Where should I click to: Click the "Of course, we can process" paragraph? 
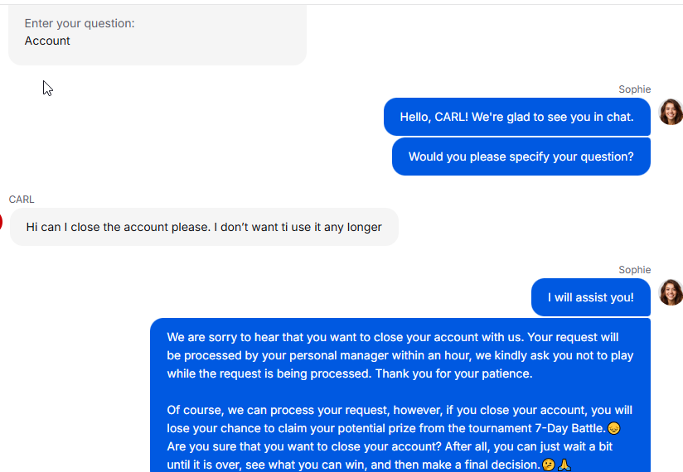point(400,411)
